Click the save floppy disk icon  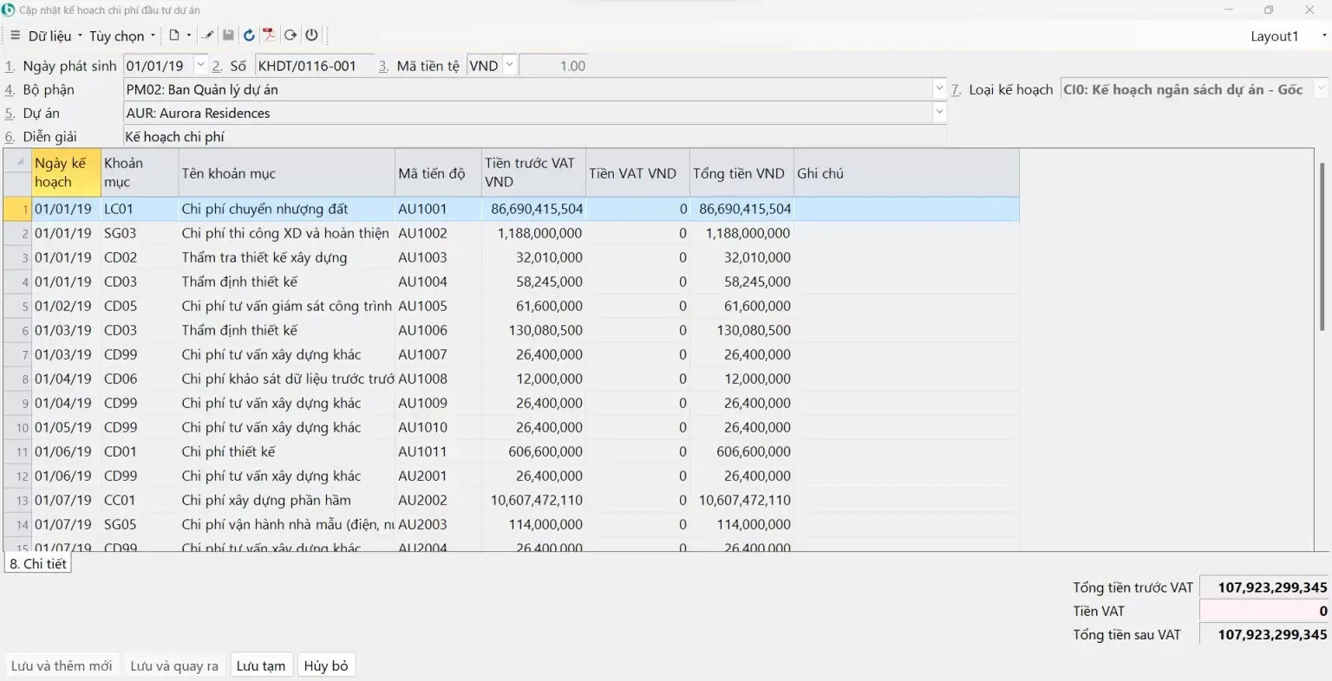point(229,36)
